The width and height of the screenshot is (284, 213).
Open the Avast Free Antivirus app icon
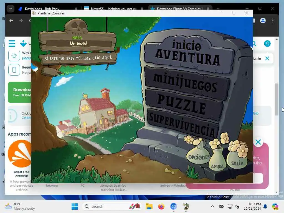[20, 154]
